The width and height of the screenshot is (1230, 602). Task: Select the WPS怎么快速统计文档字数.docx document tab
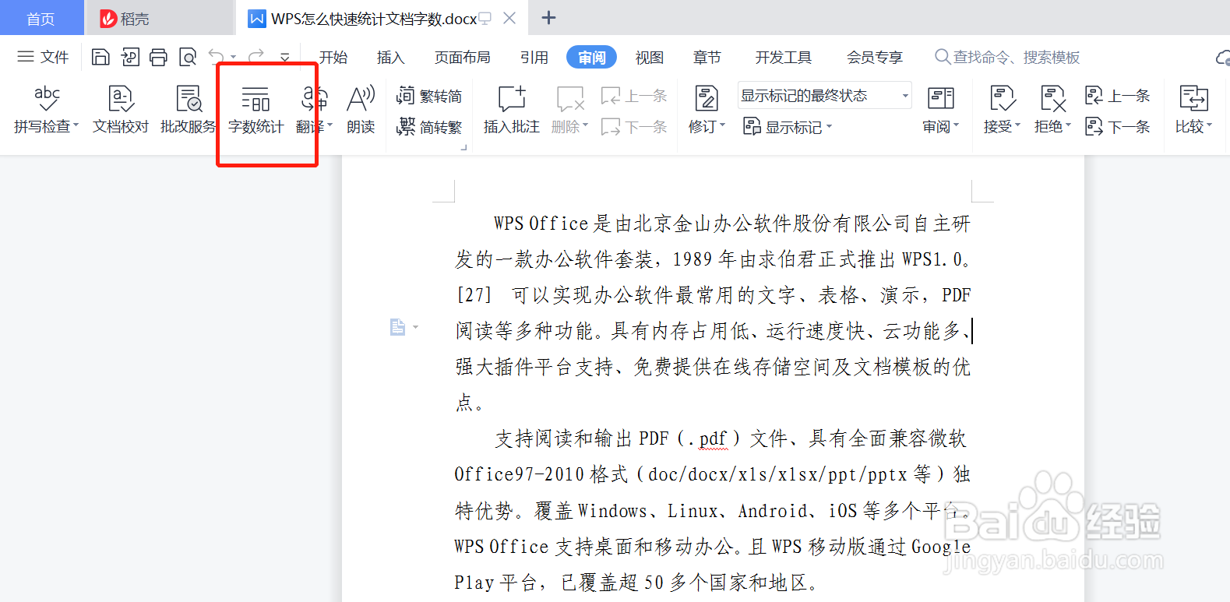(374, 19)
